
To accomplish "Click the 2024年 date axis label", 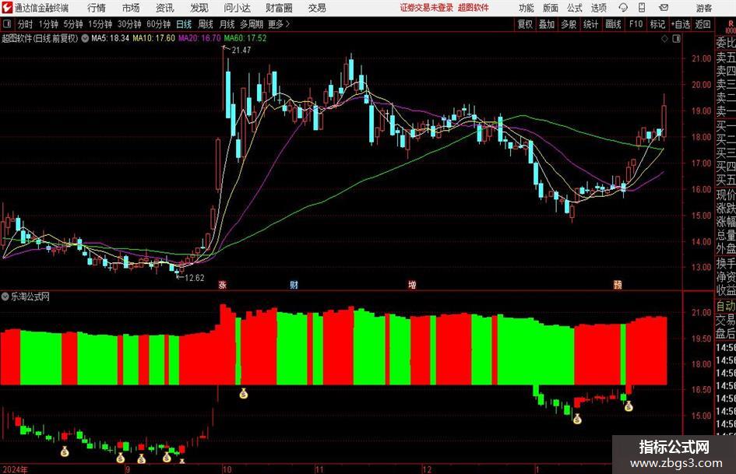I will [15, 469].
